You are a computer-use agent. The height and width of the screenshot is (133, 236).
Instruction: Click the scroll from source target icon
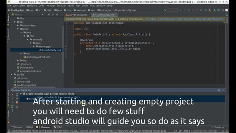click(x=49, y=15)
